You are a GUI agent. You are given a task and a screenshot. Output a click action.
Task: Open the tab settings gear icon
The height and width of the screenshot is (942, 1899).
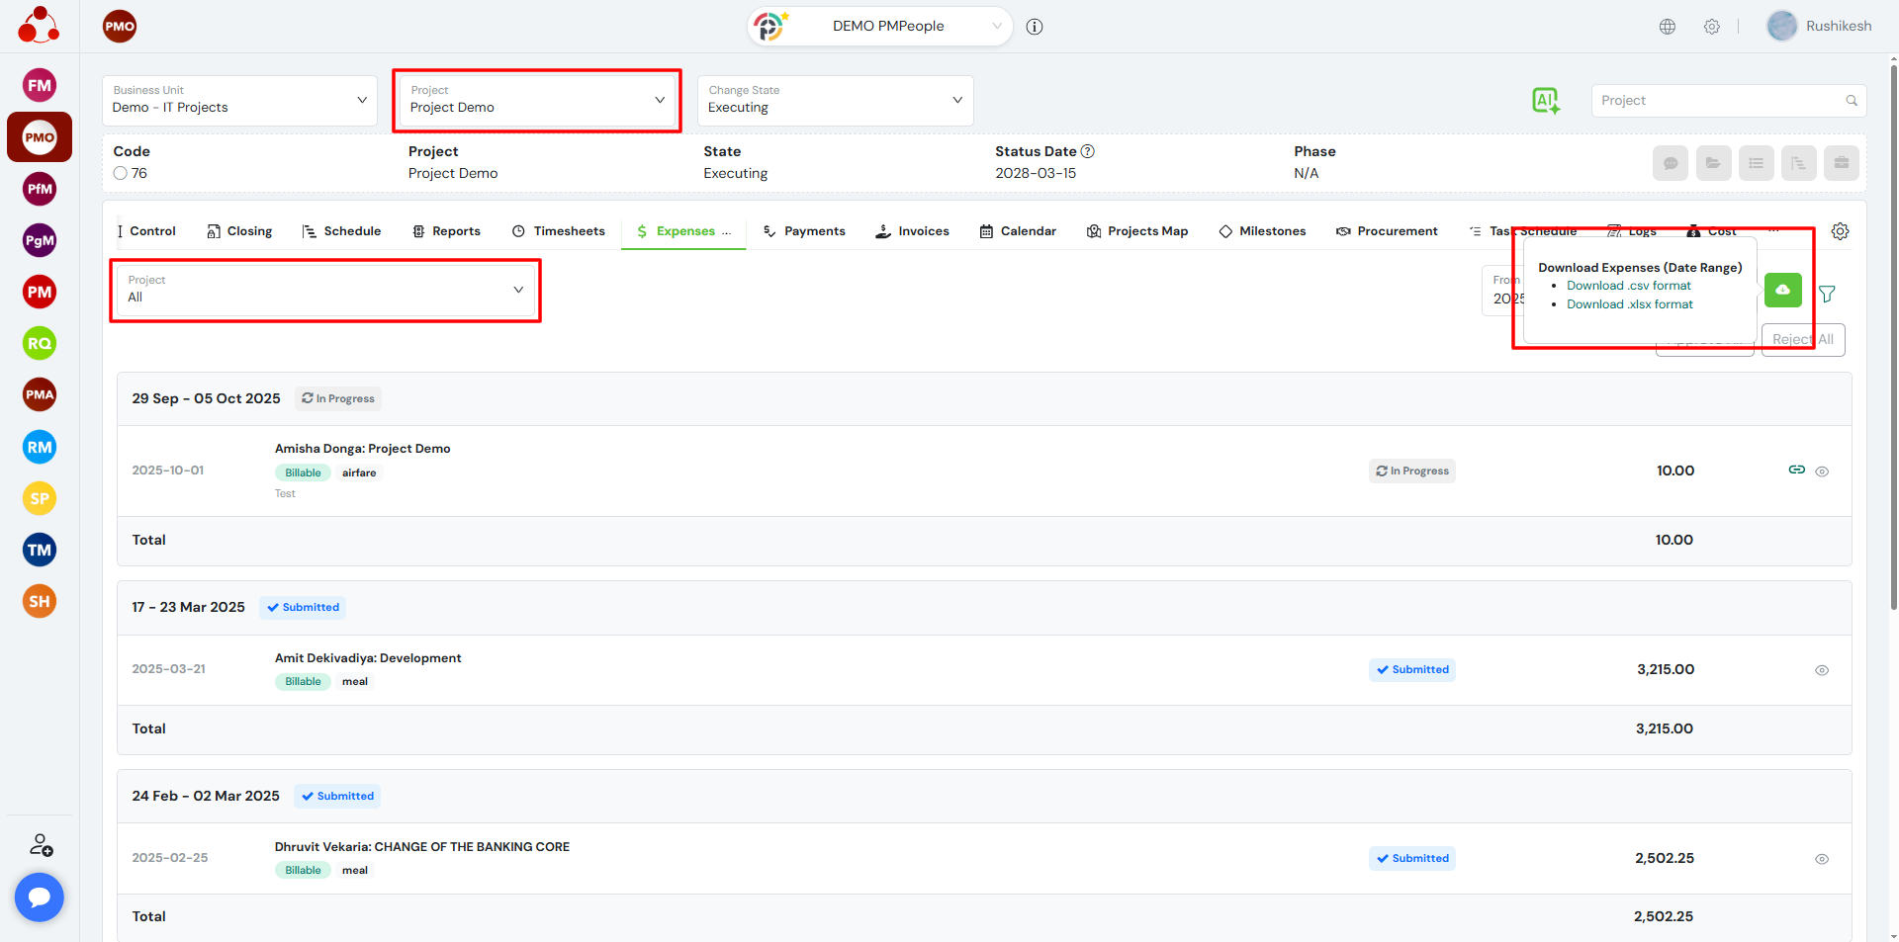(1840, 231)
